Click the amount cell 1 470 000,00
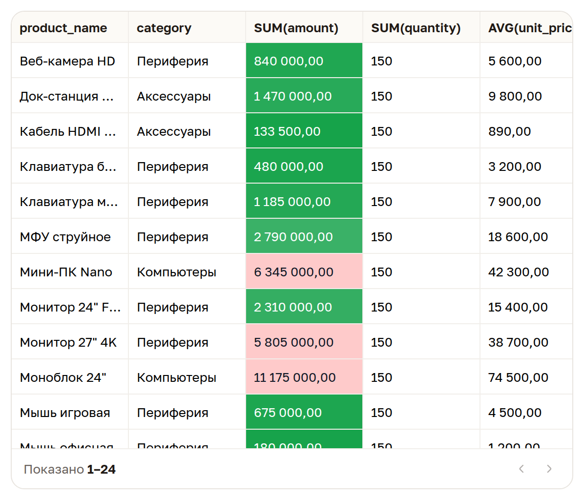This screenshot has height=500, width=584. [304, 96]
